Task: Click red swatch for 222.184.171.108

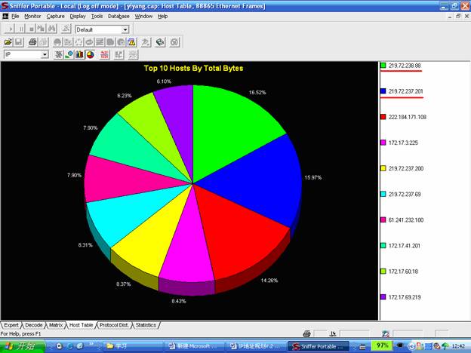Action: 383,117
